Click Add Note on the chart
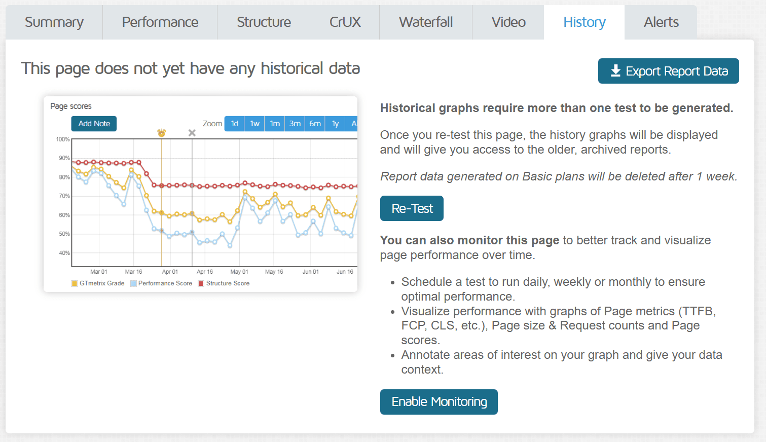This screenshot has width=766, height=442. point(93,123)
